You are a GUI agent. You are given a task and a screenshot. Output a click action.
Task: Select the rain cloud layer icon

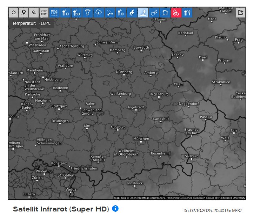click(99, 13)
